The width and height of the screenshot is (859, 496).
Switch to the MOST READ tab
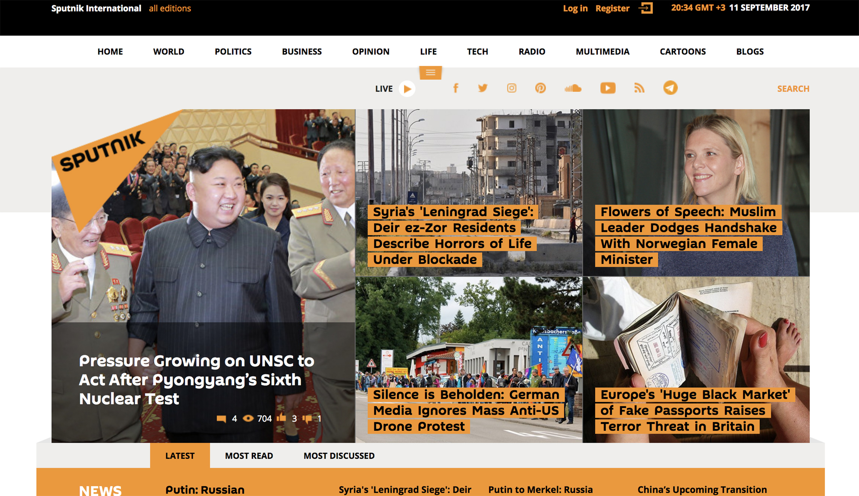pyautogui.click(x=249, y=455)
